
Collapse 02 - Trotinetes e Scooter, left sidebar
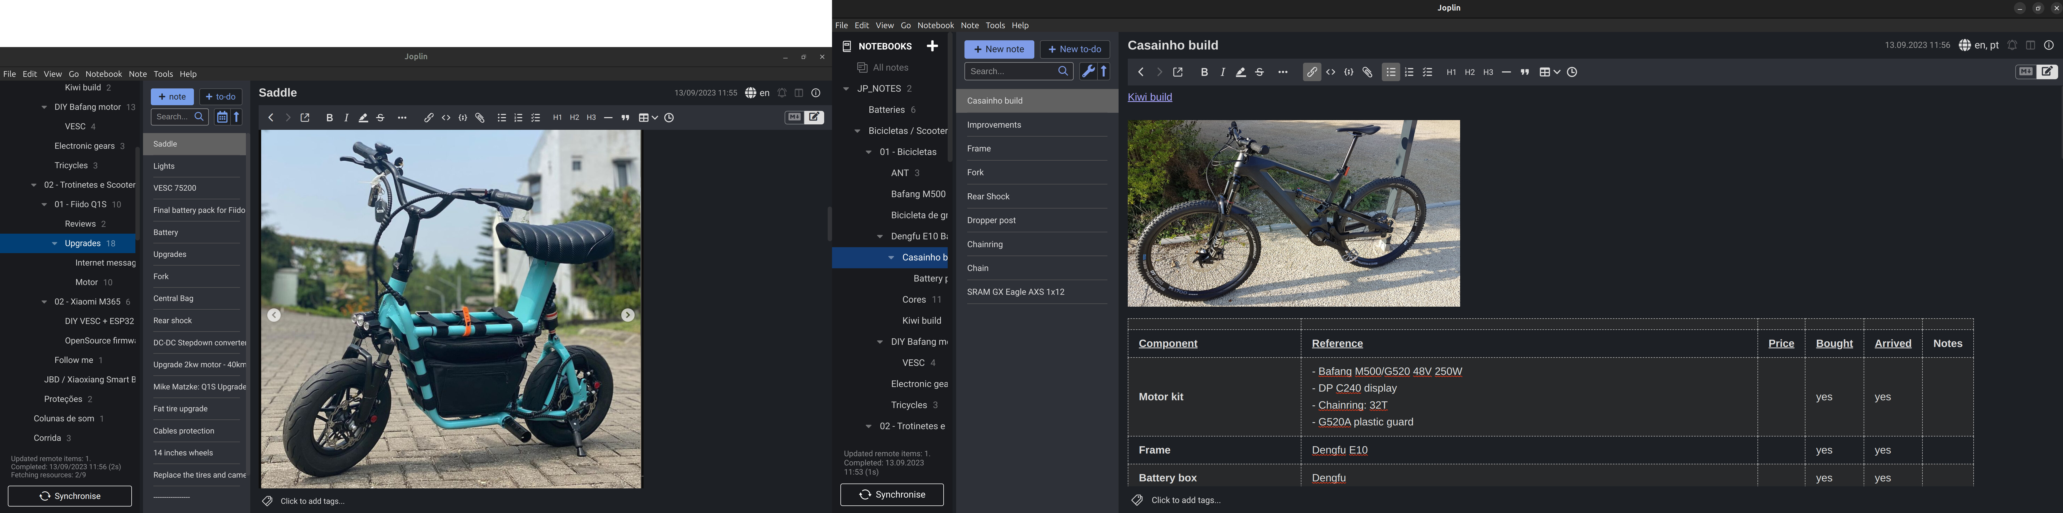pyautogui.click(x=34, y=186)
